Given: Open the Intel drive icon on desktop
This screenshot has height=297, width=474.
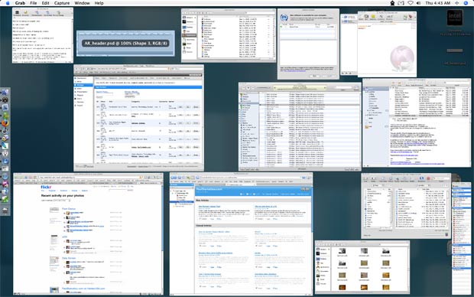Looking at the screenshot, I should pyautogui.click(x=455, y=18).
